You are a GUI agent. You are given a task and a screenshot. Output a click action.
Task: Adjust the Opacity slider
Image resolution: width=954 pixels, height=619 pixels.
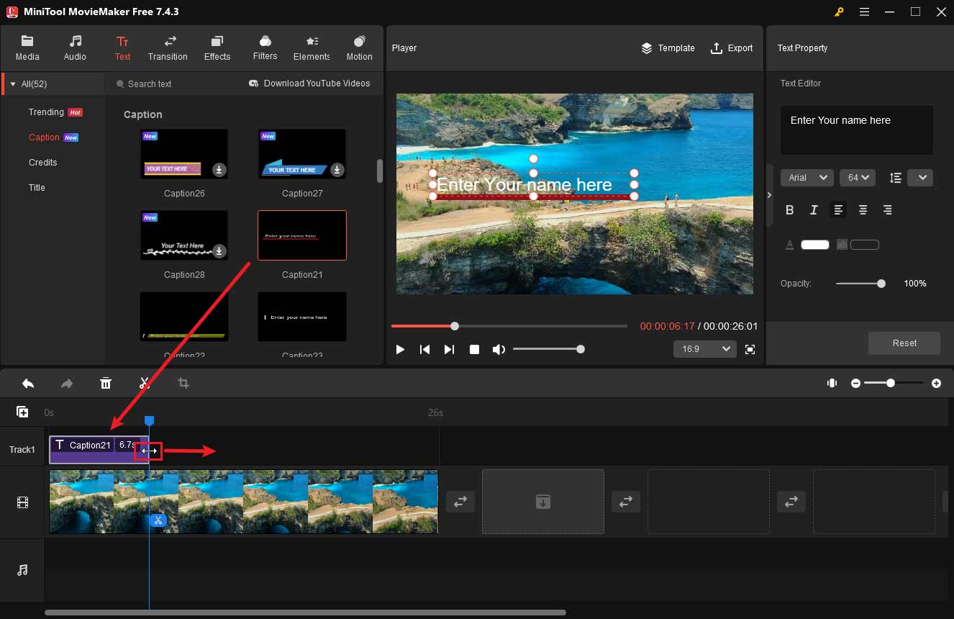tap(860, 284)
